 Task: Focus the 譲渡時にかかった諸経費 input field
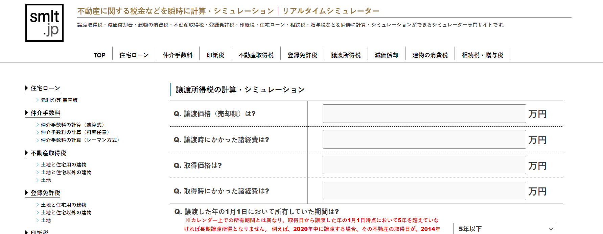pos(424,139)
